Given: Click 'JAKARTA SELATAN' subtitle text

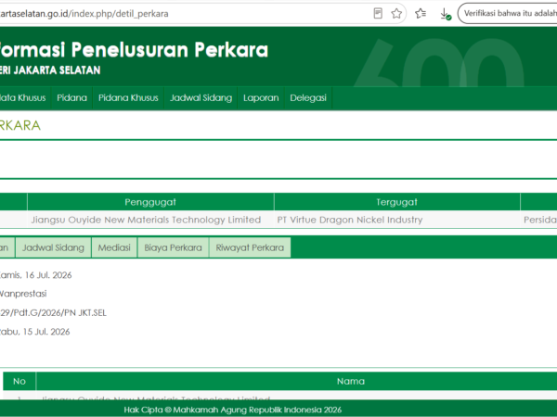Looking at the screenshot, I should pyautogui.click(x=57, y=70).
